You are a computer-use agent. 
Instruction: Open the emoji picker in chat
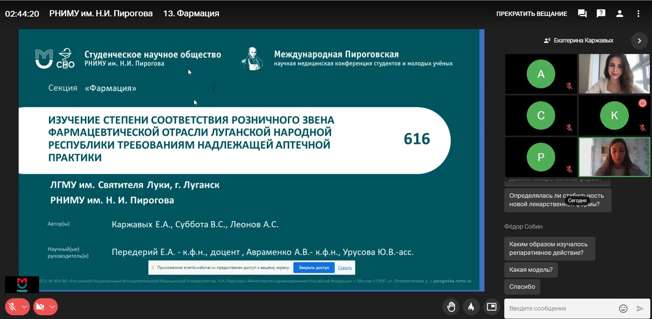pyautogui.click(x=623, y=308)
